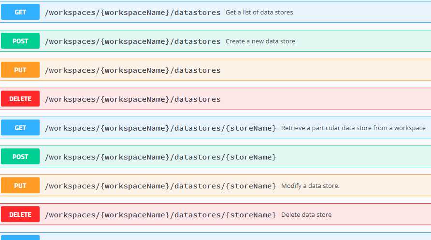Click PUT badge on the /datastores row

(20, 70)
